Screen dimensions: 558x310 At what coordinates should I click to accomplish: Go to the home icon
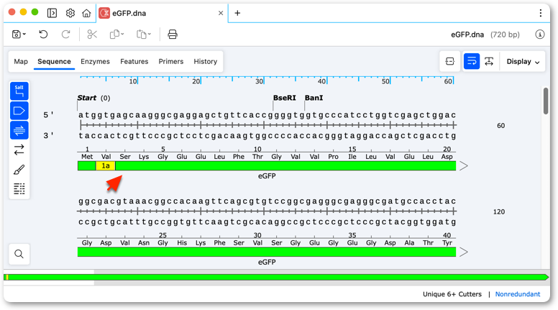[86, 13]
